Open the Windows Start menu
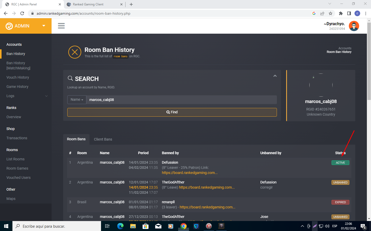Image resolution: width=371 pixels, height=231 pixels. 6,226
